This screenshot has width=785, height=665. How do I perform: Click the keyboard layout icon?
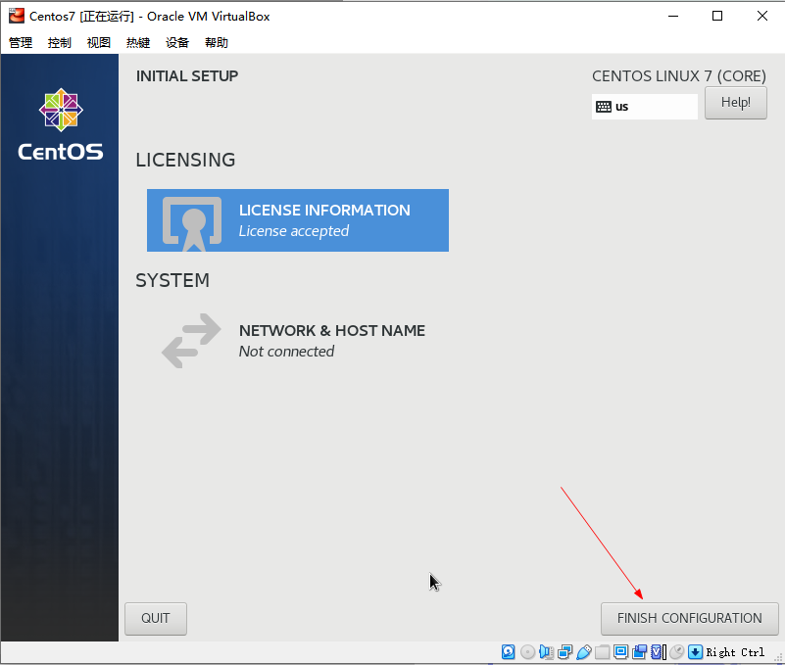tap(604, 107)
